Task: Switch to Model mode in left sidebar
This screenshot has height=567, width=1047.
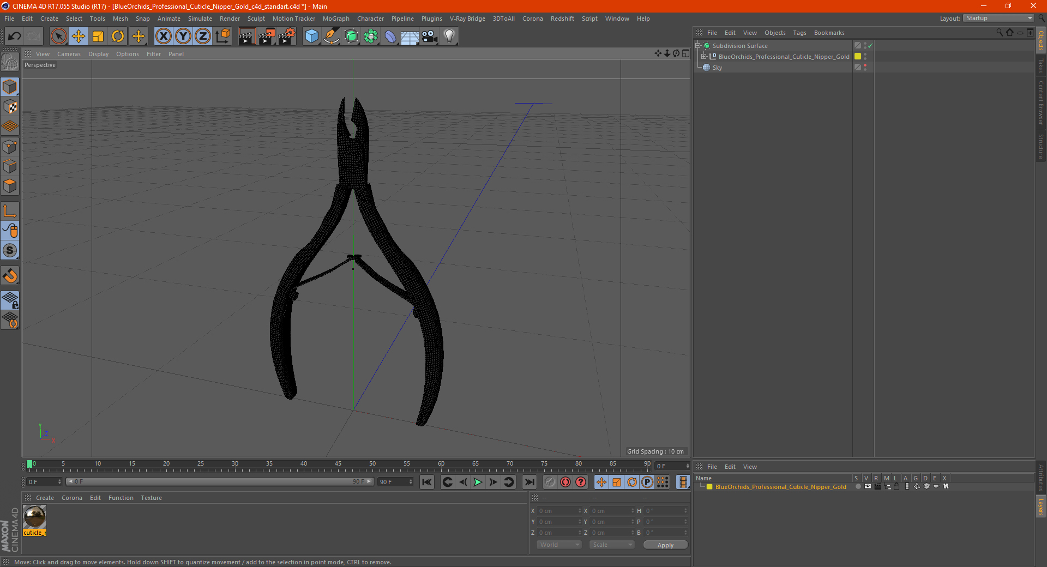Action: pos(10,87)
